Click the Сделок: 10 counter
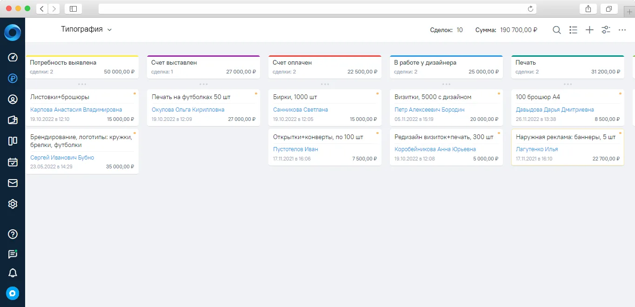The height and width of the screenshot is (307, 635). tap(447, 30)
